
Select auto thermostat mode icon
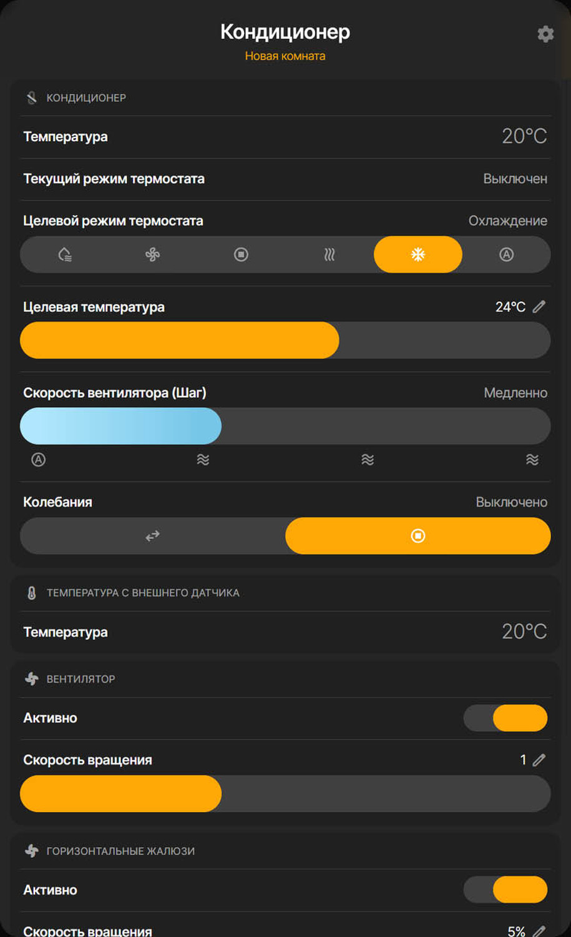[x=506, y=254]
